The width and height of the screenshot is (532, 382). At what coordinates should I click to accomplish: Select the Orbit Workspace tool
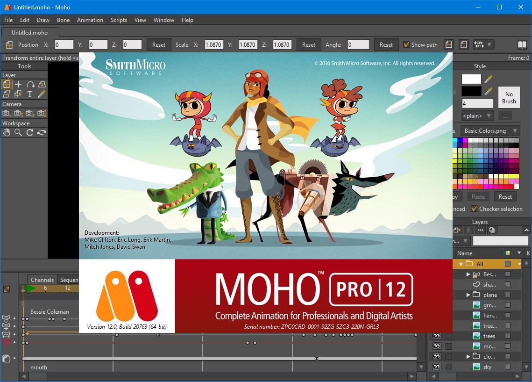click(x=42, y=132)
